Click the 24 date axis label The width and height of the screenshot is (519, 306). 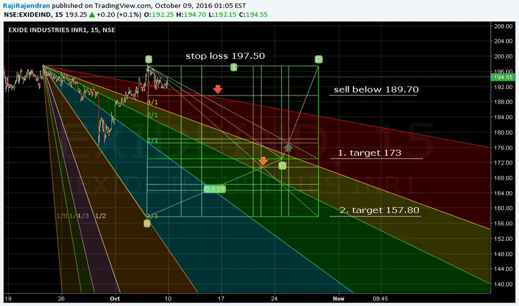tap(274, 299)
